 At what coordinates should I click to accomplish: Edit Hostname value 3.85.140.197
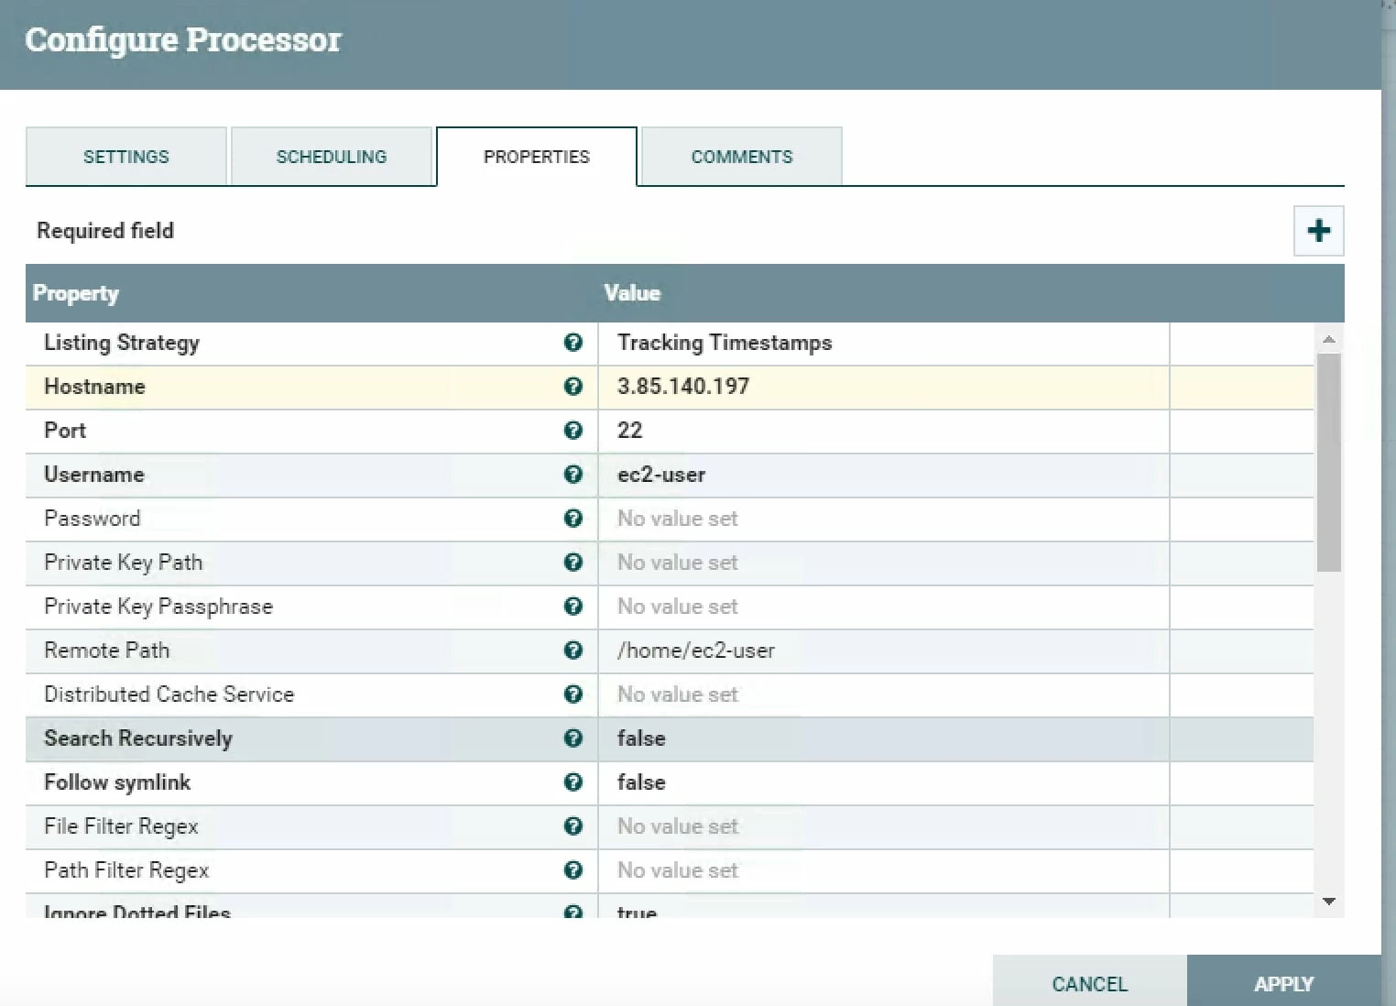[884, 387]
